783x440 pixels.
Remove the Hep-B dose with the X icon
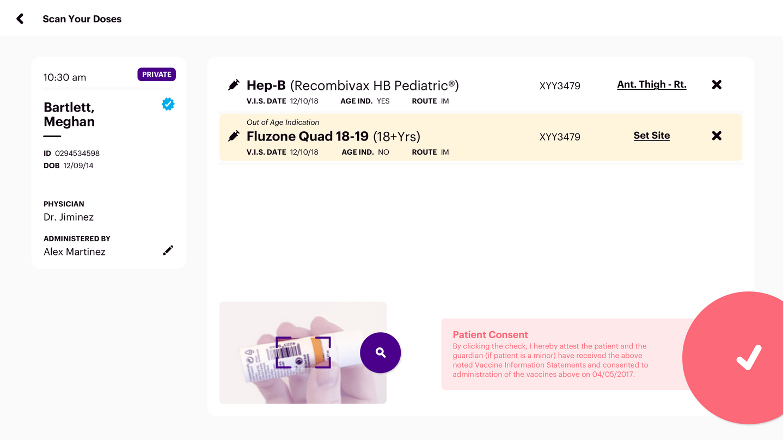717,84
